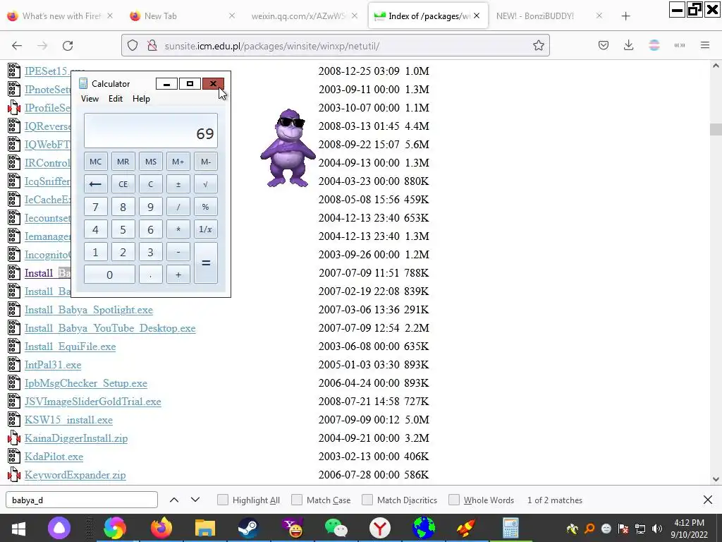Open WeChat from the taskbar
The width and height of the screenshot is (722, 542).
coord(336,528)
